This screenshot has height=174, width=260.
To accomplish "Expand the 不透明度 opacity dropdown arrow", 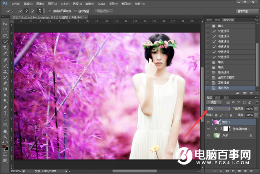I will click(x=256, y=109).
